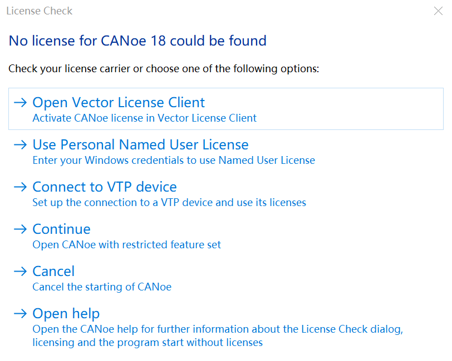The height and width of the screenshot is (361, 452).
Task: Click the arrow beside Open help
Action: point(21,314)
